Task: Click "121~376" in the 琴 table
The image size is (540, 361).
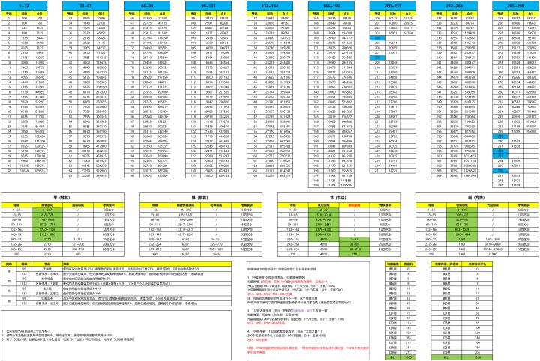Action: [x=78, y=244]
